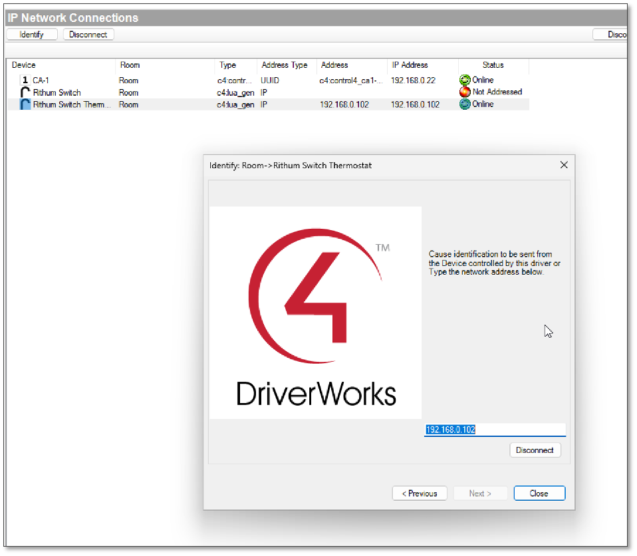Click the 'Online' status text for CA-1
Screen dimensions: 637x556
(483, 80)
